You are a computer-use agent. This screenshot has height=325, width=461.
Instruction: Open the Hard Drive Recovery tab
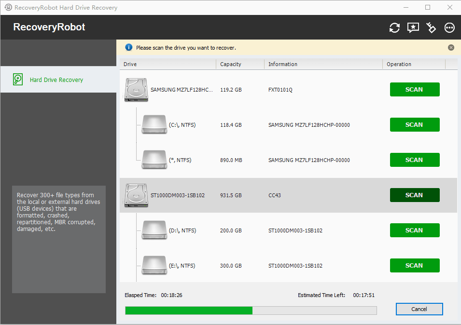(x=58, y=80)
